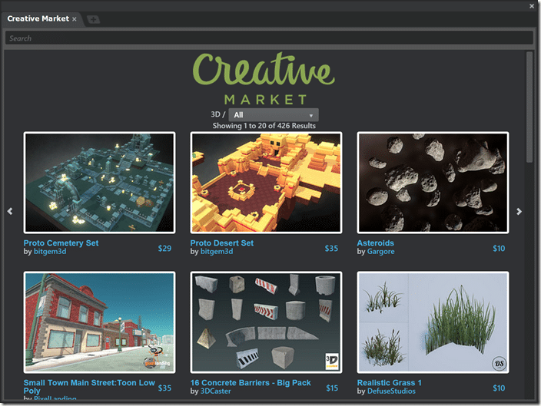Click the $15 price of Concrete Barriers

coord(332,388)
